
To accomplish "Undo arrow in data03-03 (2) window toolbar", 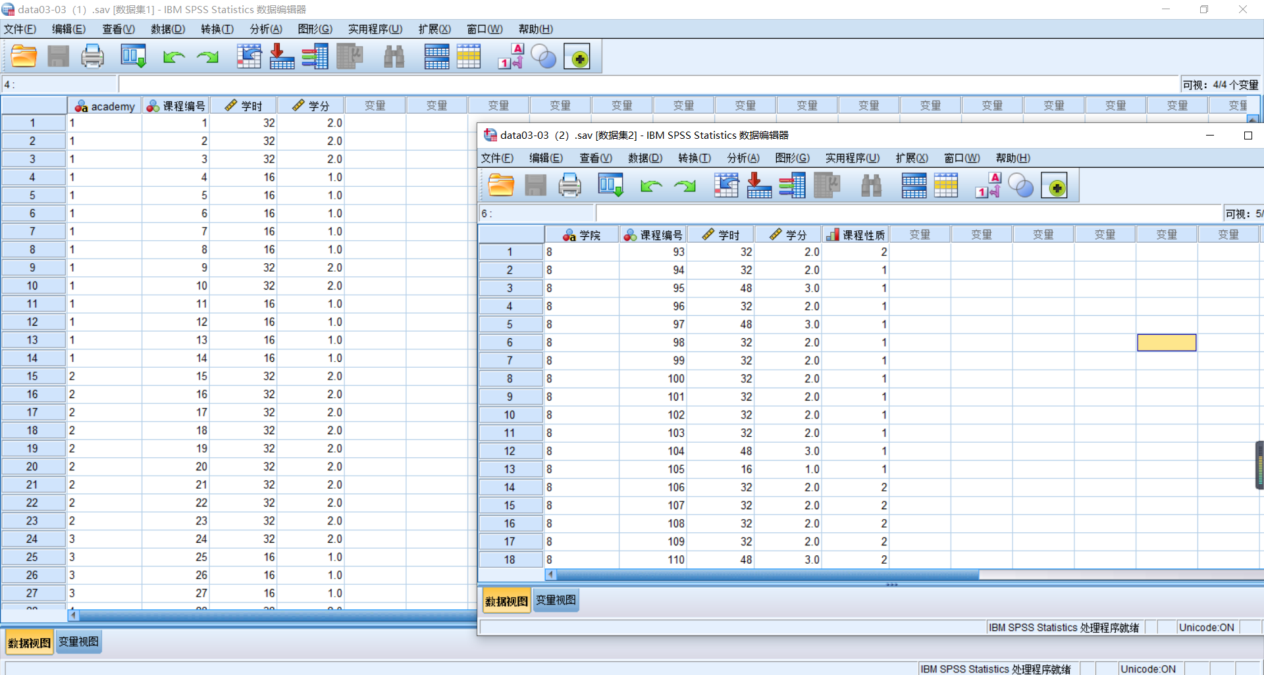I will tap(651, 186).
